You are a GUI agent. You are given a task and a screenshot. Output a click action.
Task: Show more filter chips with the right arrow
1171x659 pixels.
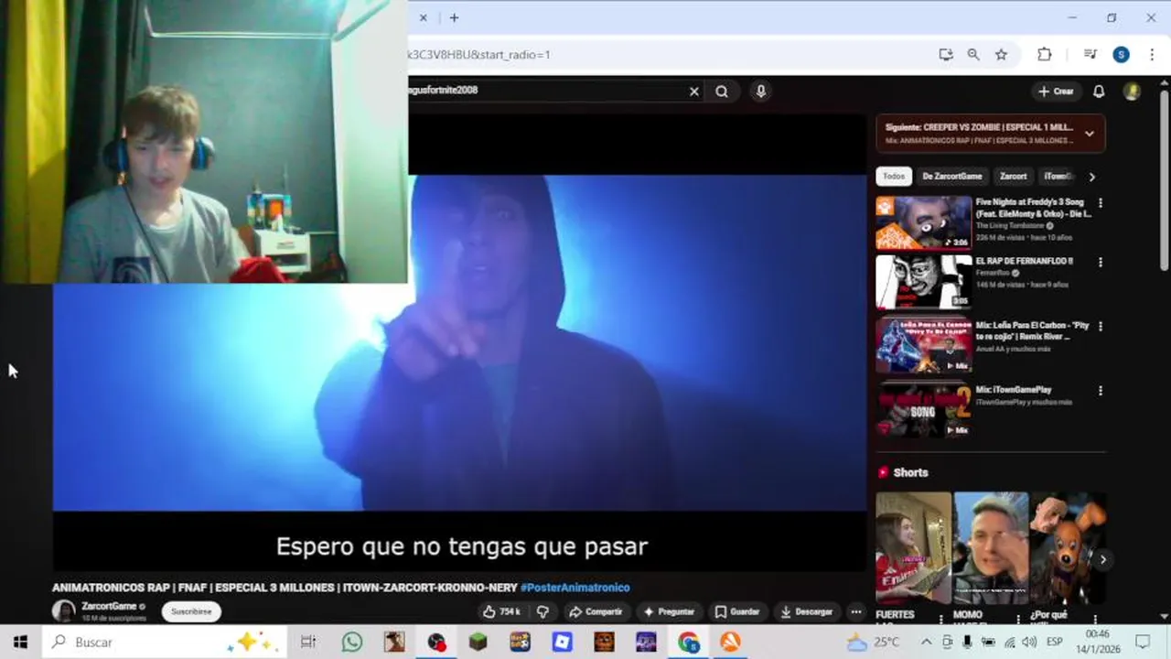(x=1091, y=177)
